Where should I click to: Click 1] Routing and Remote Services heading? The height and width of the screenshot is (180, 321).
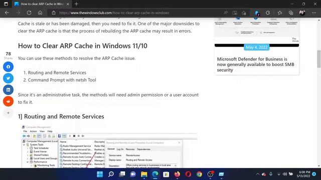(61, 116)
